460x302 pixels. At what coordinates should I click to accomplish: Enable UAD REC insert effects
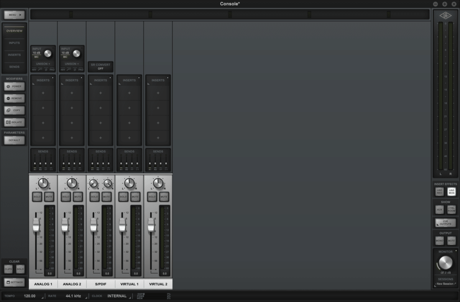[x=439, y=191]
